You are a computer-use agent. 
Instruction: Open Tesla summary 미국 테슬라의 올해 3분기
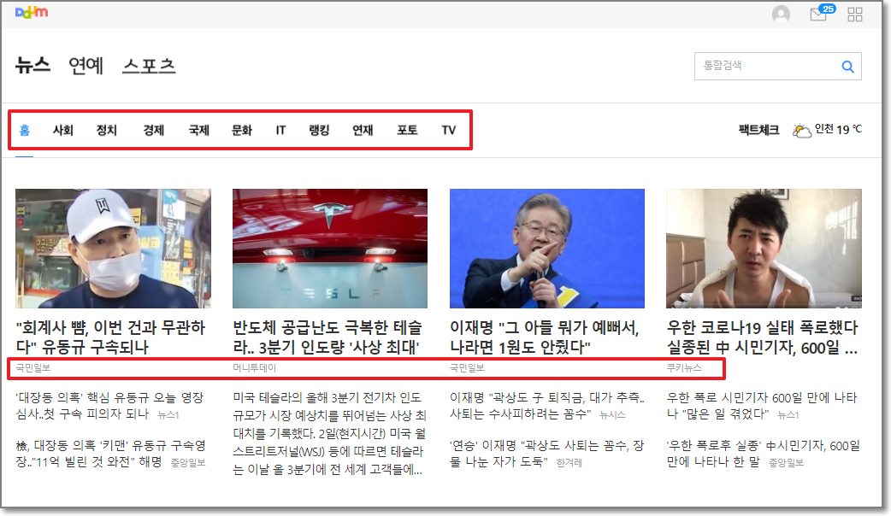[x=329, y=434]
